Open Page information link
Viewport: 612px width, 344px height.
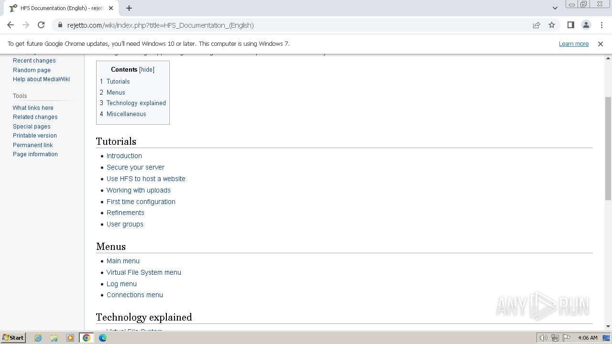[35, 154]
